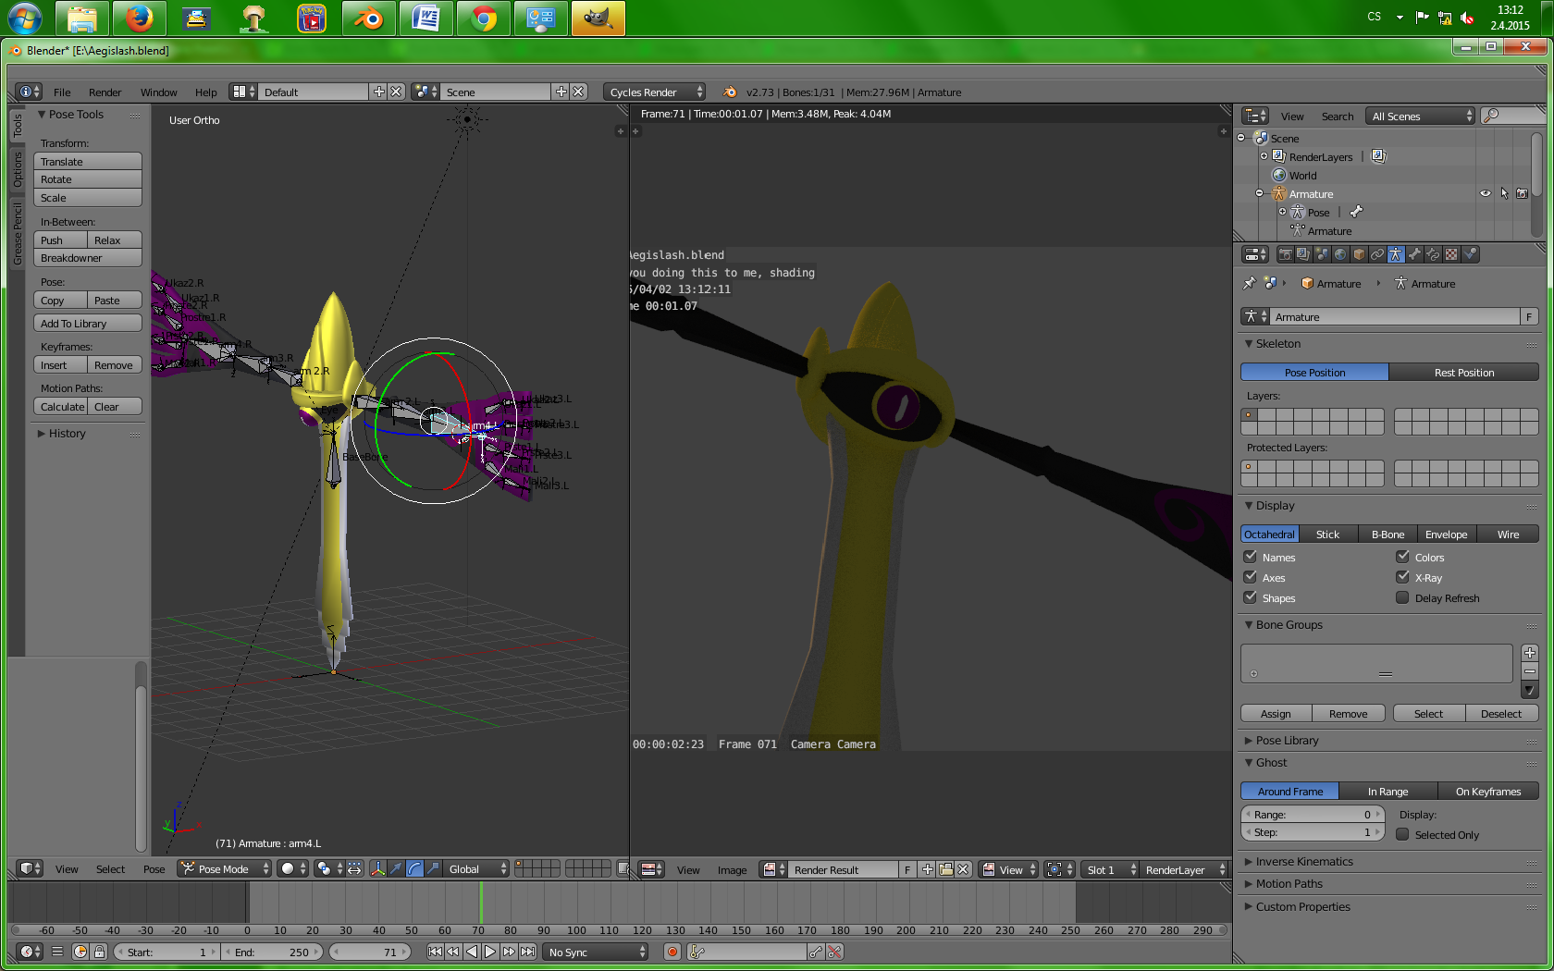
Task: Launch Blender from the Windows taskbar
Action: (368, 18)
